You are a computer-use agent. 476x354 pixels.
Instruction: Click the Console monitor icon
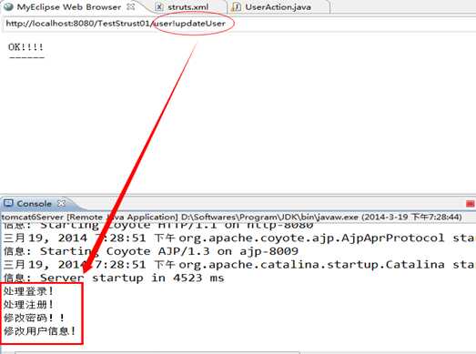point(8,203)
